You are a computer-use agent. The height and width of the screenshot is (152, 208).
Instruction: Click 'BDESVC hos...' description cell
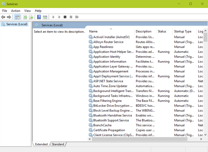tap(145, 105)
